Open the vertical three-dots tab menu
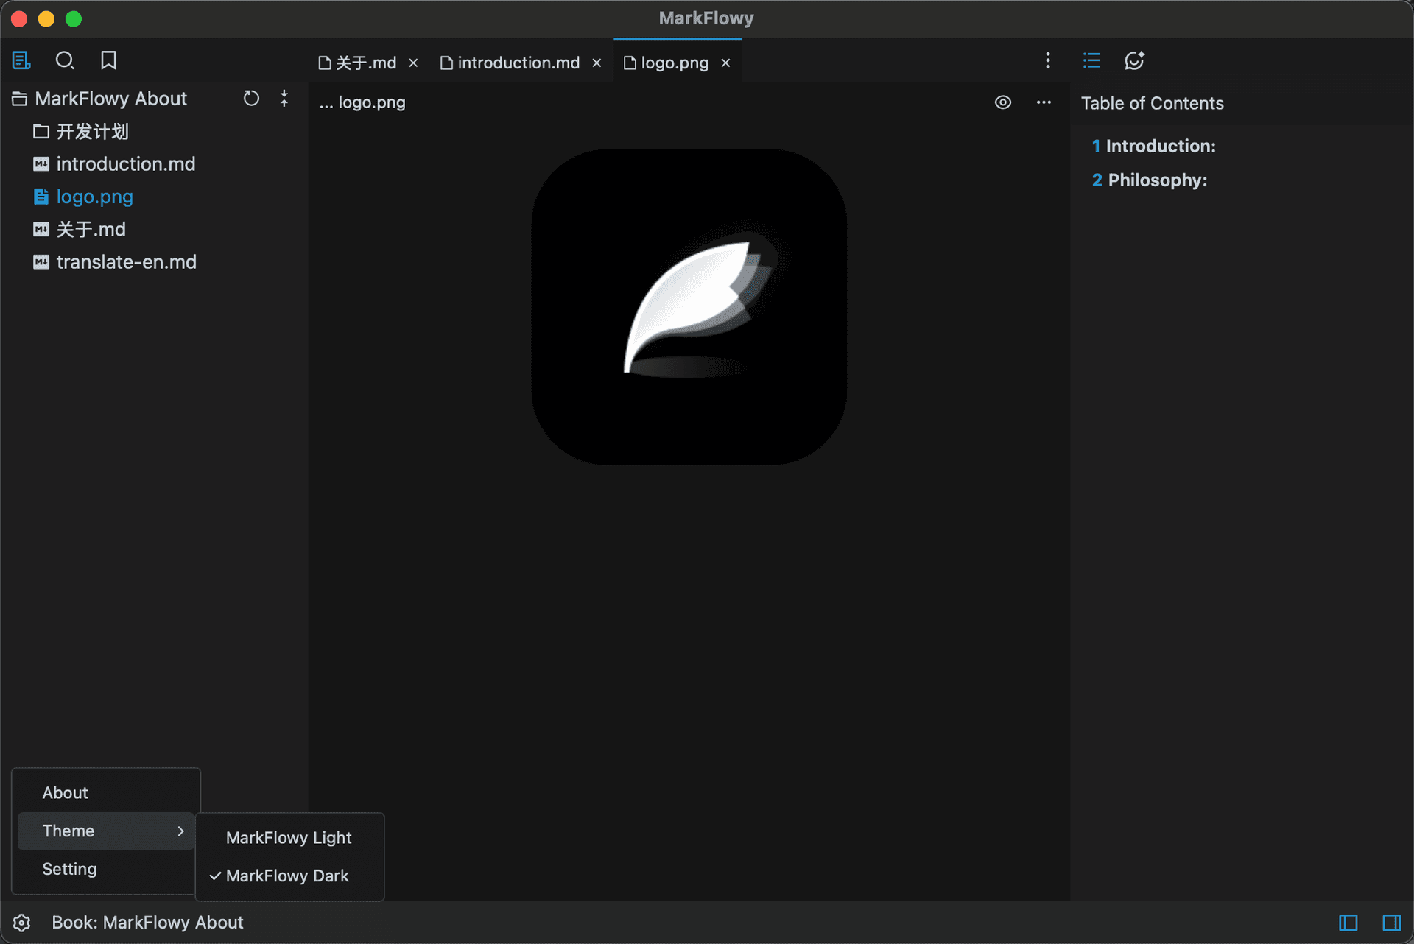This screenshot has height=944, width=1414. pos(1047,60)
